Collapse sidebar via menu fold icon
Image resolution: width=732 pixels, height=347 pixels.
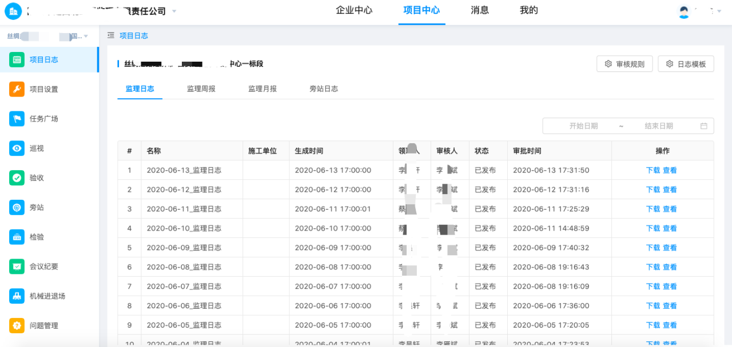[x=111, y=35]
